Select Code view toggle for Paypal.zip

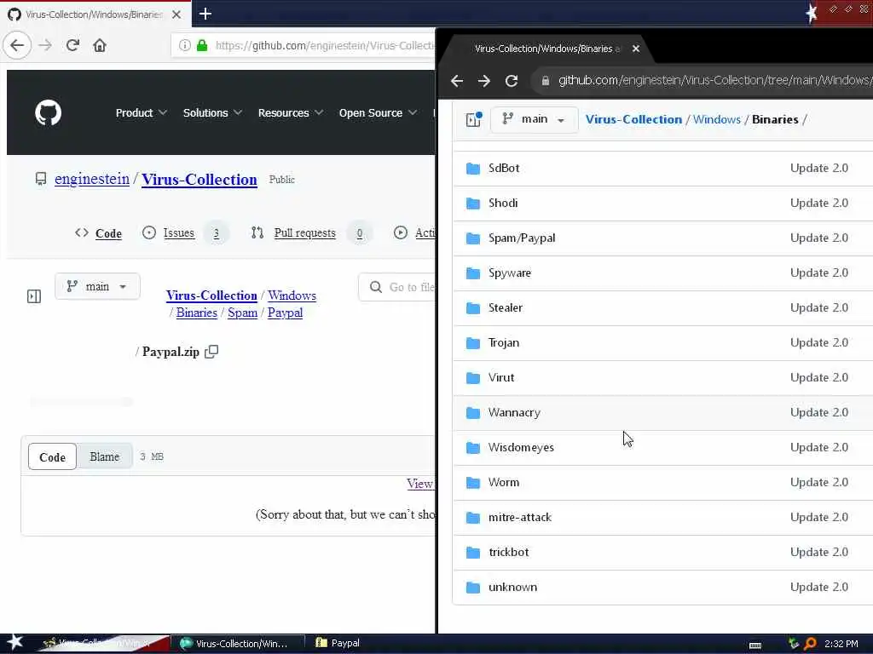click(52, 457)
